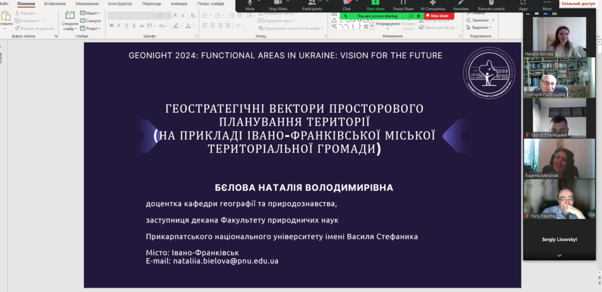Open the Zoom Apps menu
Viewport: 602px width, 292px height.
(523, 4)
